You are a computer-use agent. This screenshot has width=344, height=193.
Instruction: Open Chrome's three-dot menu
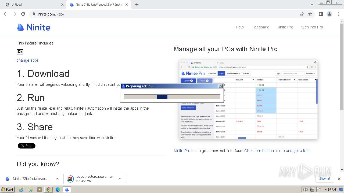[338, 14]
